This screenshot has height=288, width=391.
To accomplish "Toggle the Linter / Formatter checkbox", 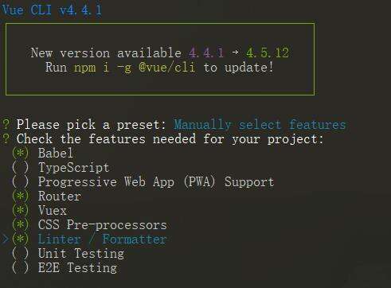I will coord(20,239).
